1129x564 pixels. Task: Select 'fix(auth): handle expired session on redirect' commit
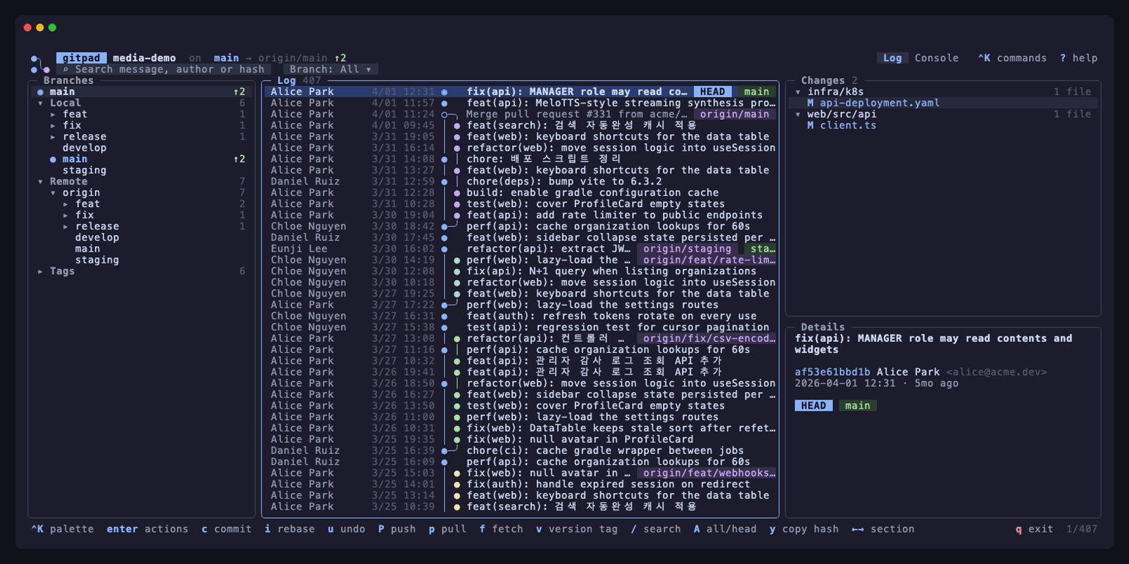click(520, 484)
